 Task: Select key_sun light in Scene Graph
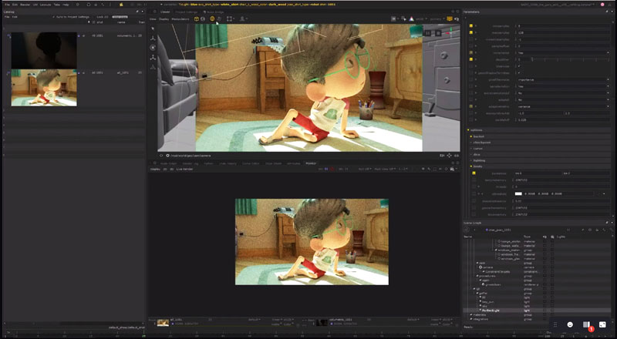coord(488,302)
